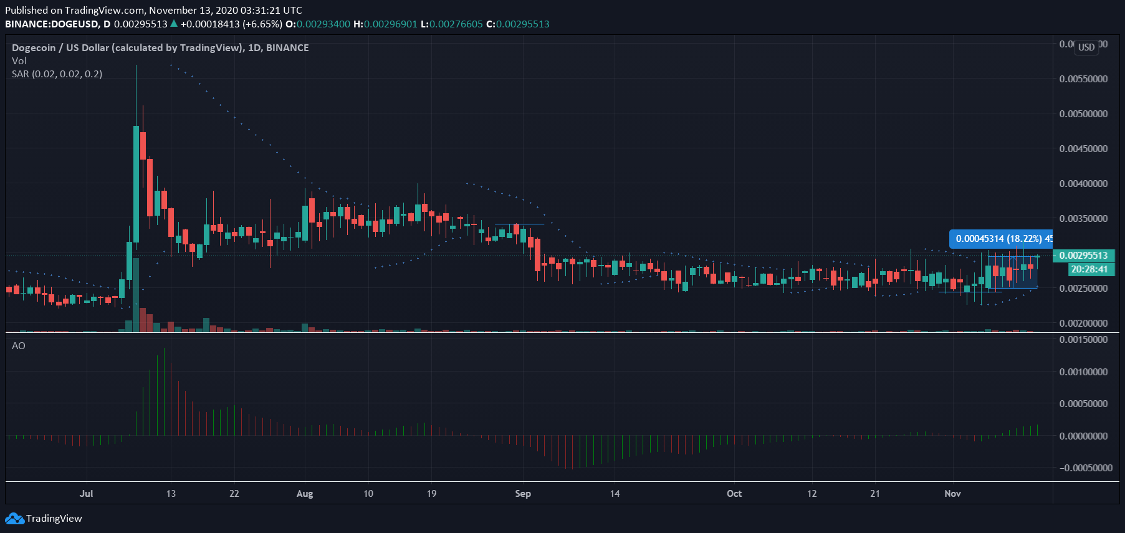Click the highlighted blue measurement box in November
The height and width of the screenshot is (533, 1125).
point(1013,272)
